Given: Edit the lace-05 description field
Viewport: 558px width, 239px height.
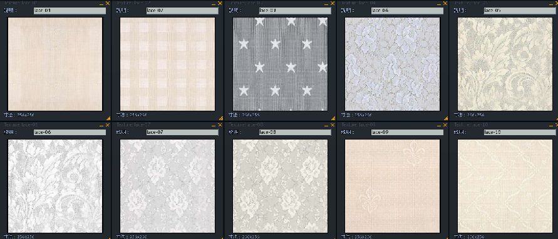Looking at the screenshot, I should click(x=520, y=11).
